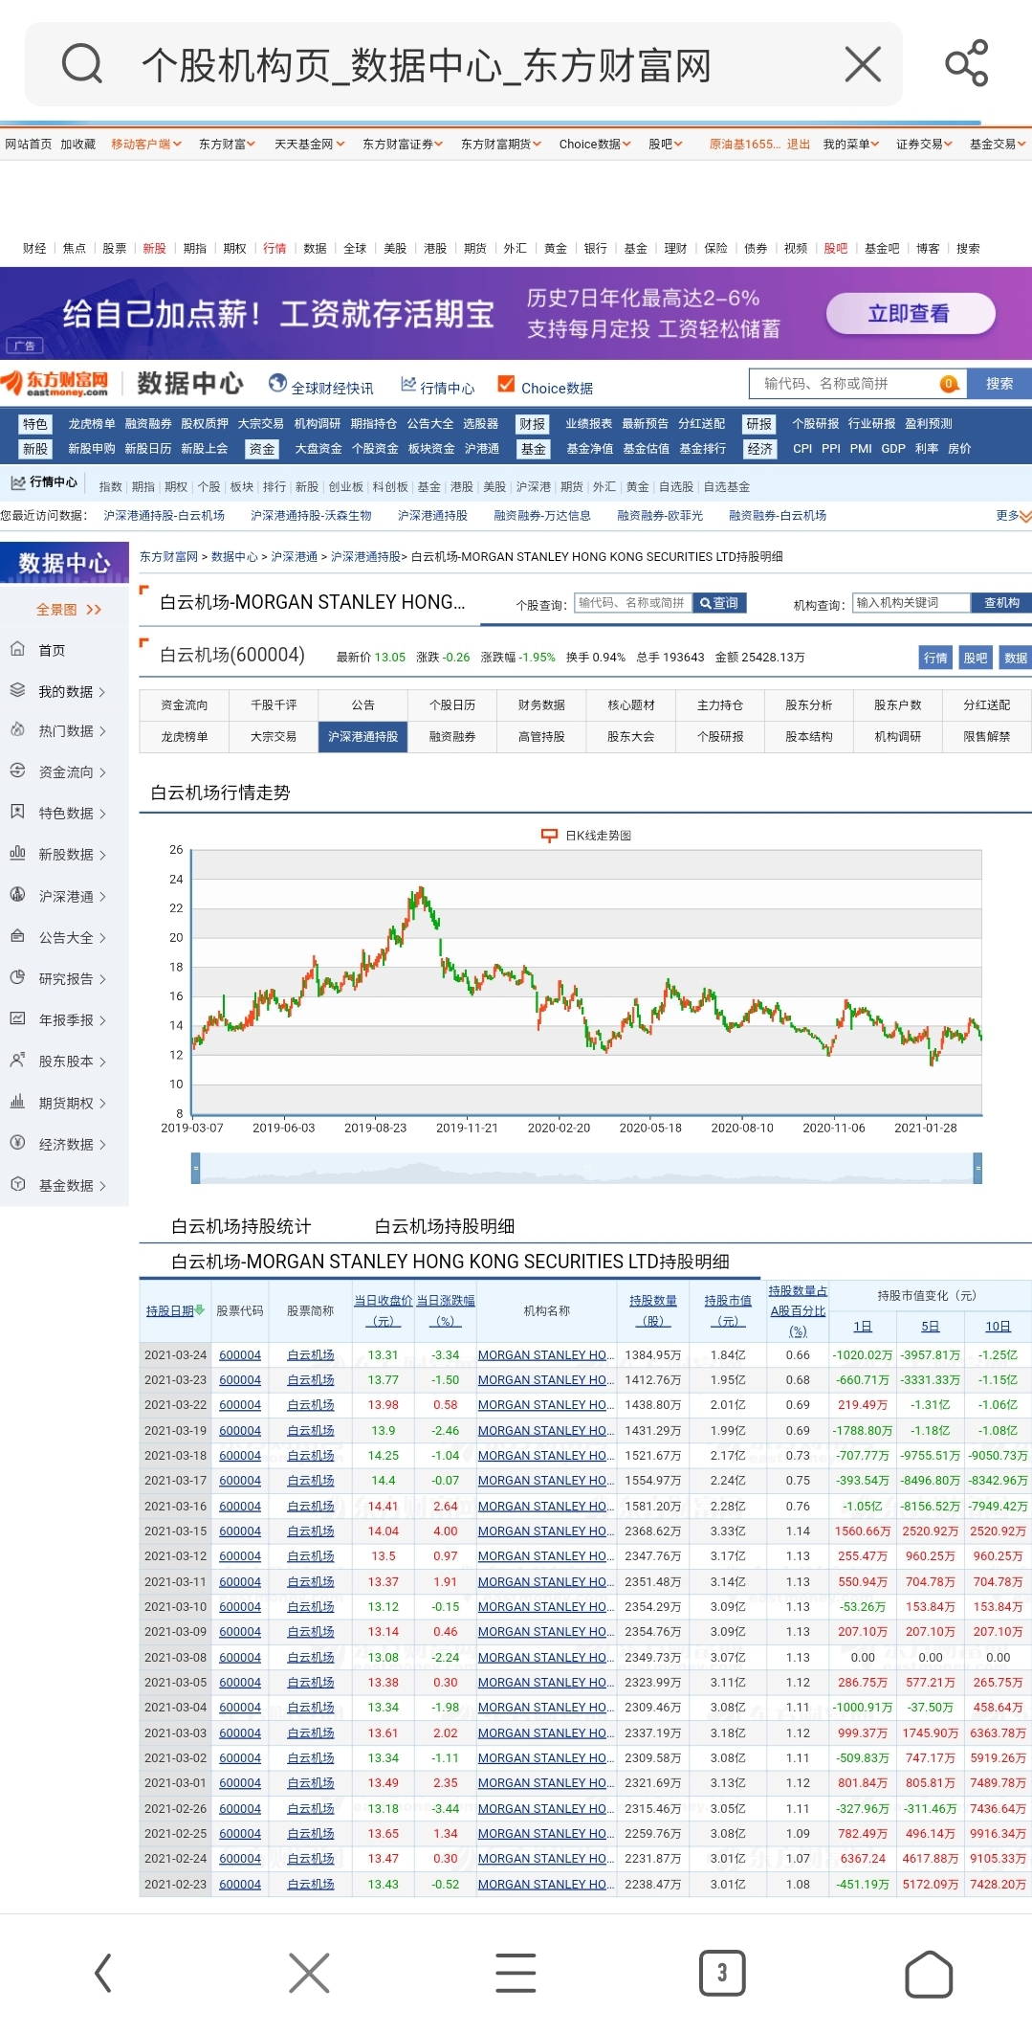Open 行情中心 chart icon link
Image resolution: width=1032 pixels, height=2034 pixels.
[437, 385]
